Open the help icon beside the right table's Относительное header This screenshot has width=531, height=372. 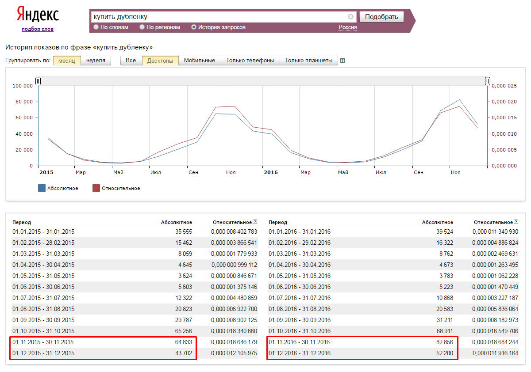[x=516, y=222]
